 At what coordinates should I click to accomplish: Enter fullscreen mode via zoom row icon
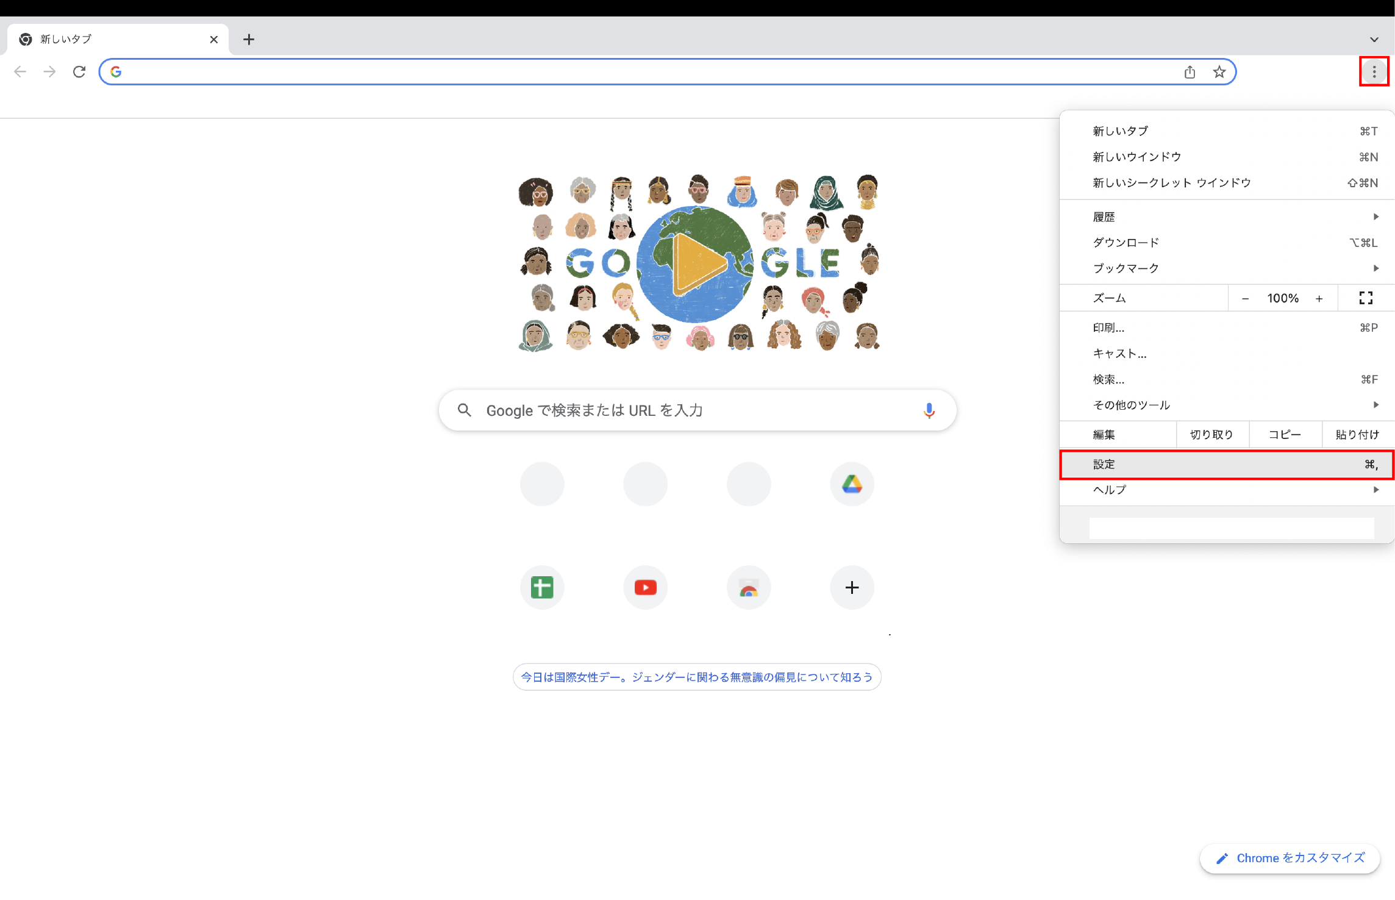(1366, 298)
